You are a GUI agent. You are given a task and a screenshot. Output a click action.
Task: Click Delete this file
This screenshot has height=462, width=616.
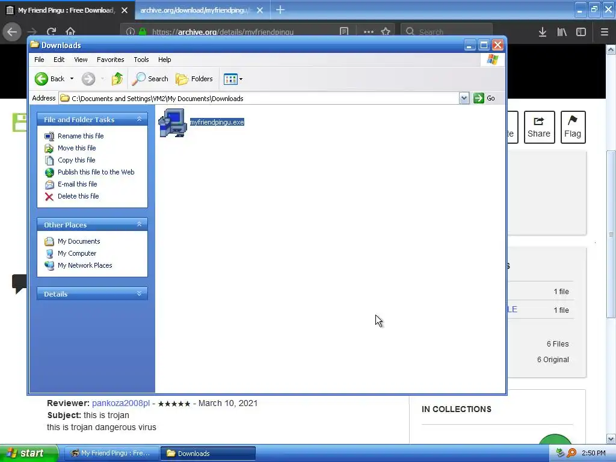point(78,196)
